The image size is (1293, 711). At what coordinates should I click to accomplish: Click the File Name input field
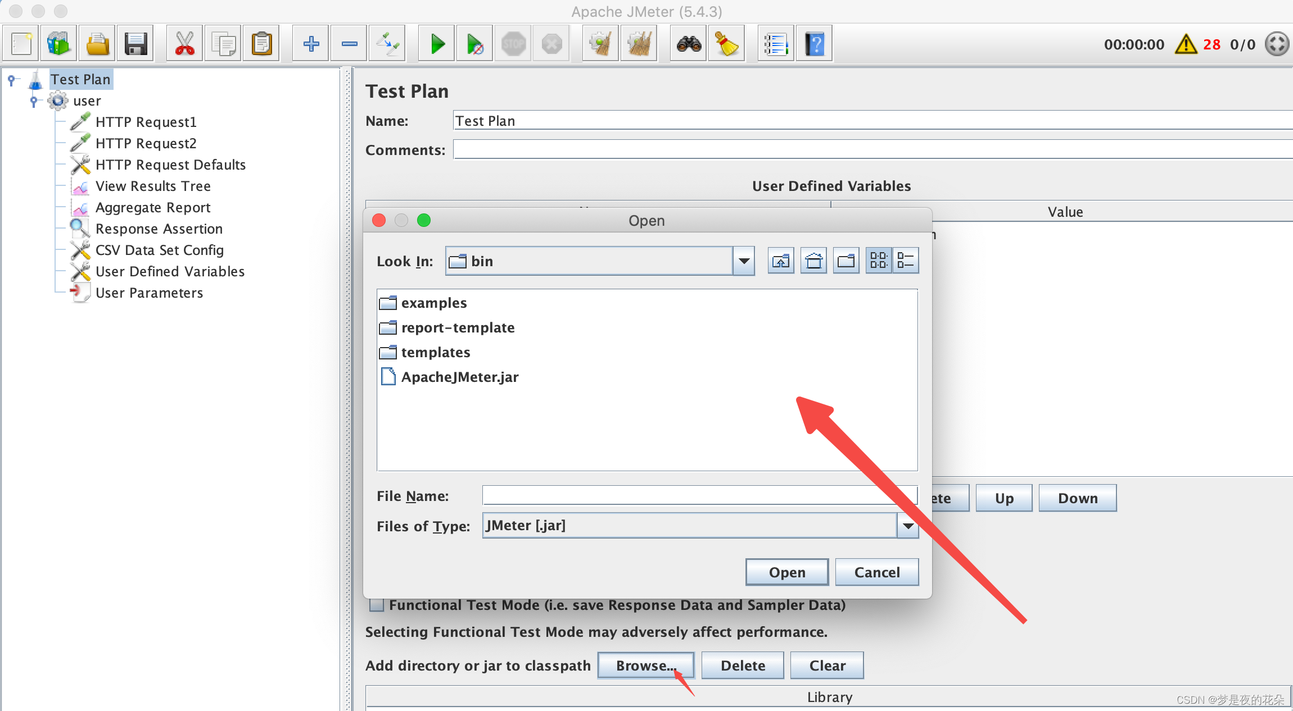tap(700, 495)
